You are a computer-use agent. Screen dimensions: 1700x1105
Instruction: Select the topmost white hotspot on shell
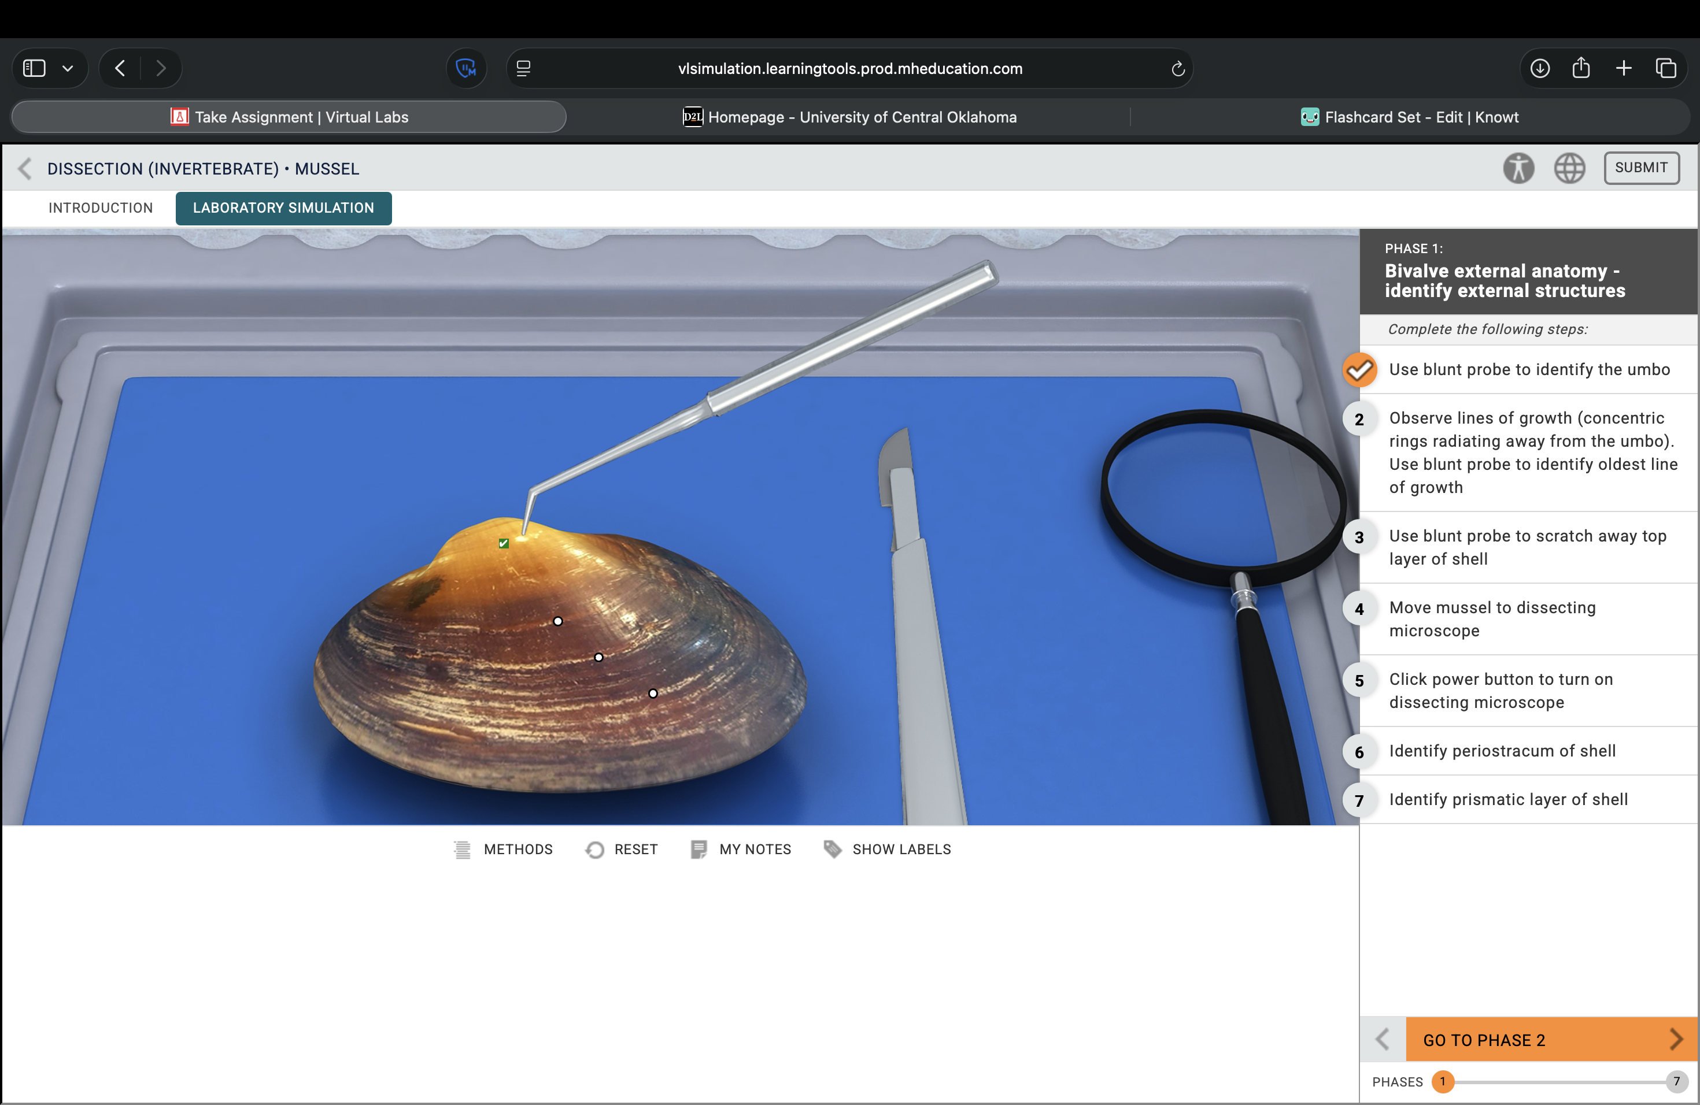(558, 621)
